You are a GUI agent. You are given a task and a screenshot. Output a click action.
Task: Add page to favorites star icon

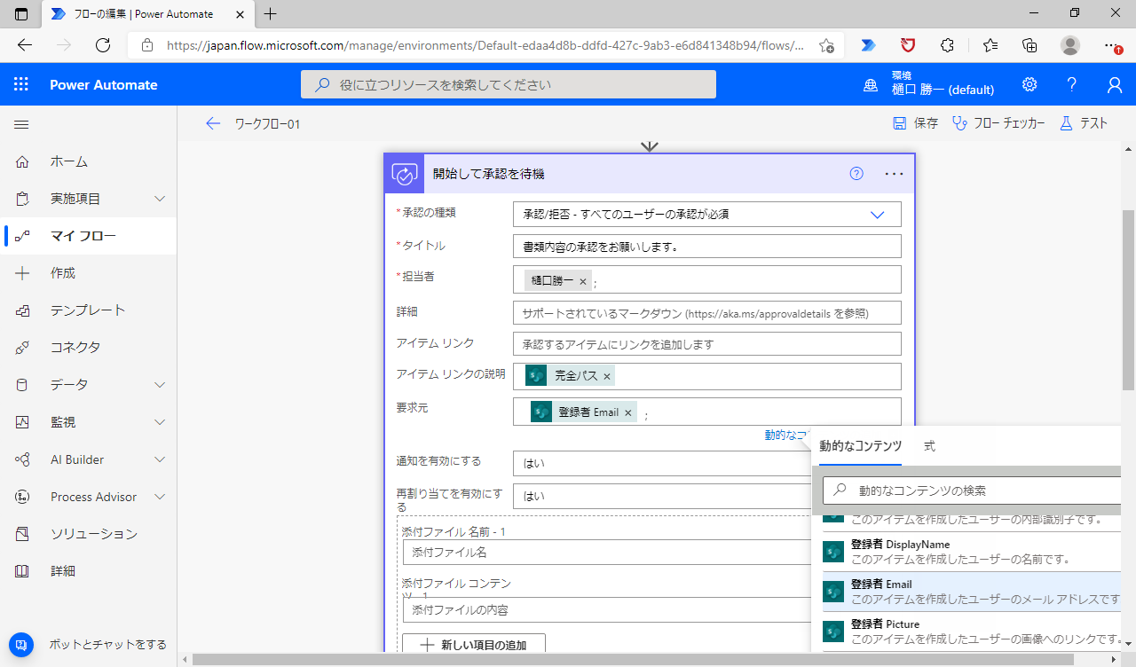(826, 45)
